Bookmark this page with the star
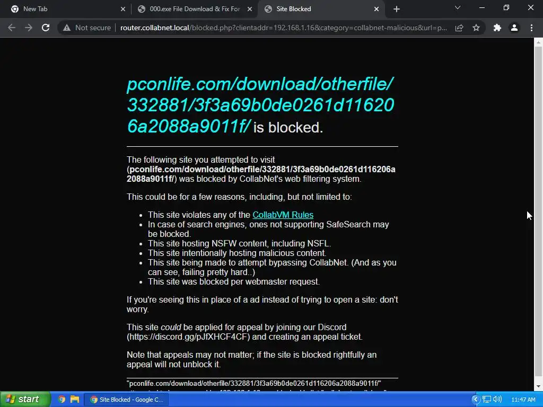 point(476,28)
